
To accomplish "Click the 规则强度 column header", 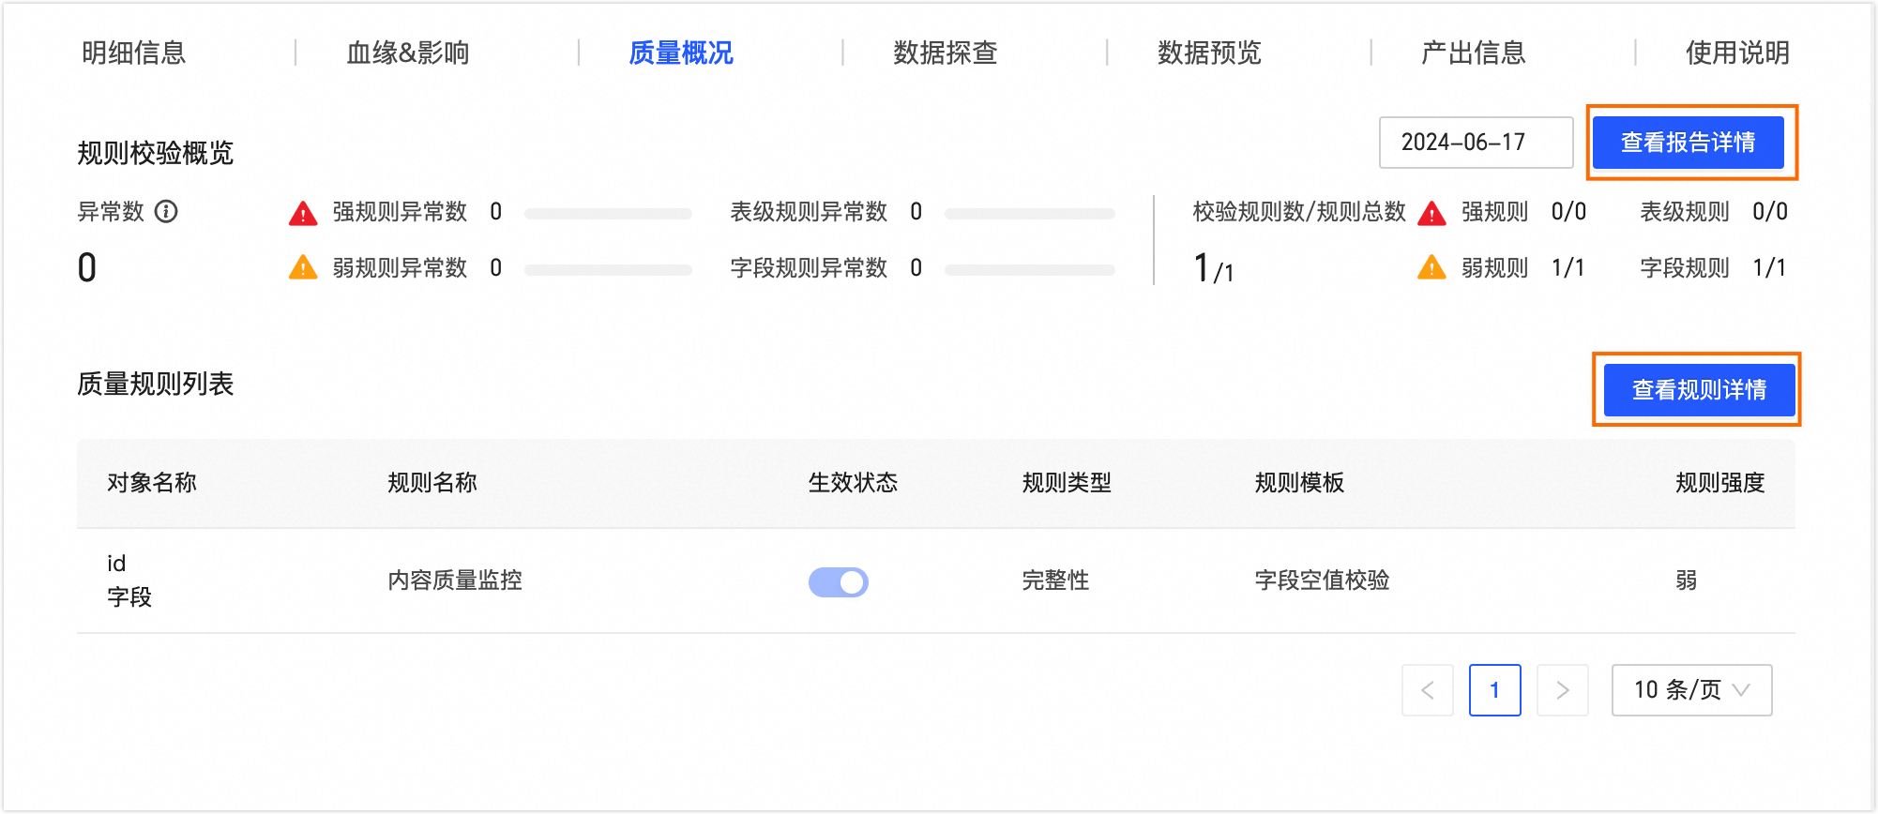I will pos(1720,483).
